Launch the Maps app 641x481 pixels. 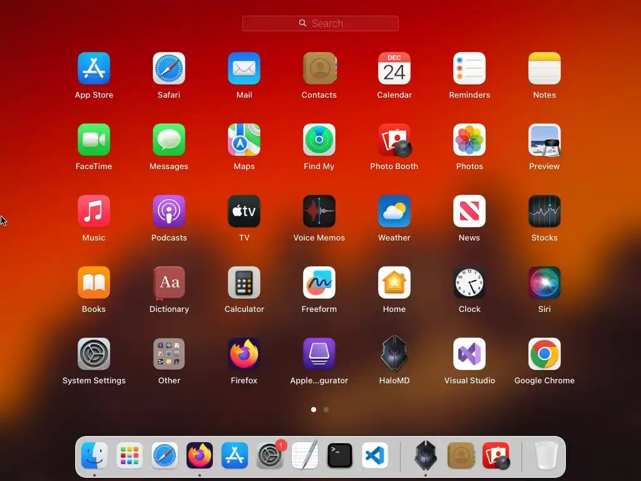[x=244, y=140]
